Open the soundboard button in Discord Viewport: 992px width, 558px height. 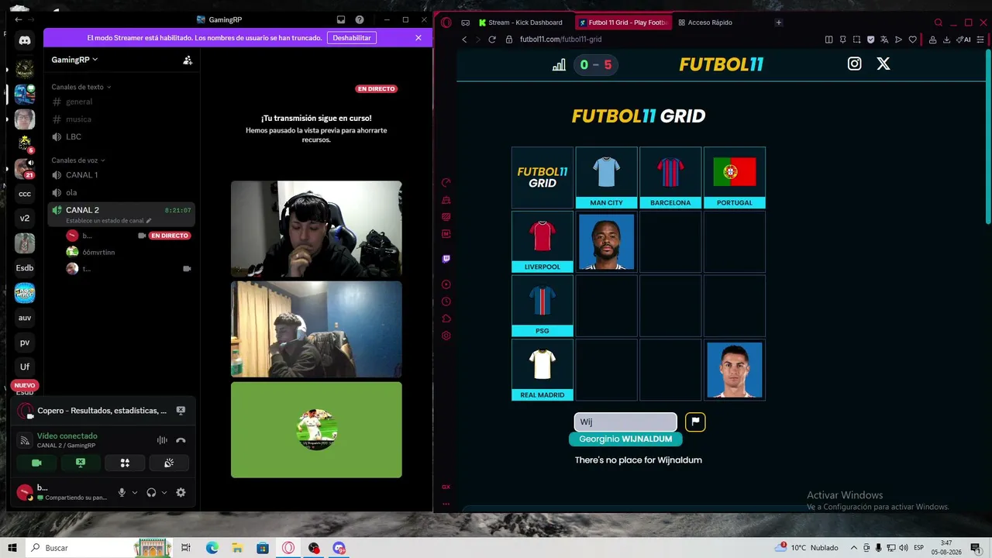click(x=169, y=463)
